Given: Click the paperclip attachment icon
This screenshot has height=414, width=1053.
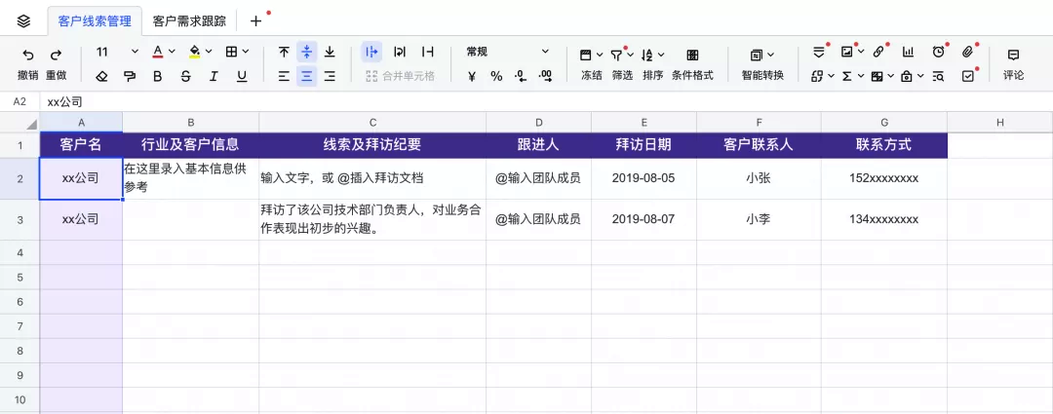Looking at the screenshot, I should (x=968, y=52).
